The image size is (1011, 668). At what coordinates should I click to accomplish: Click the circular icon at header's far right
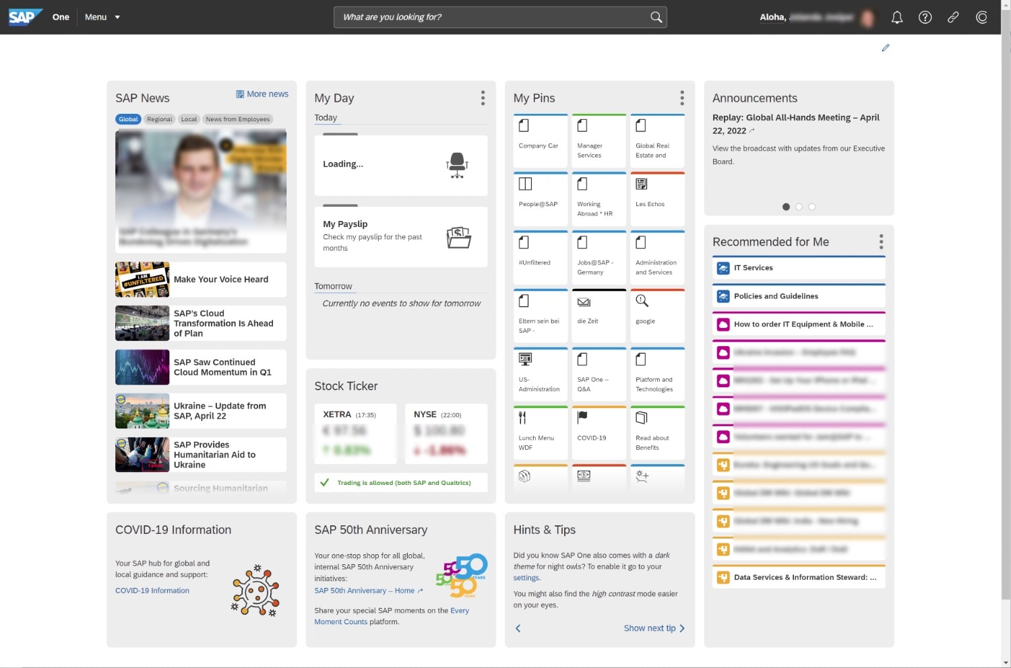981,18
